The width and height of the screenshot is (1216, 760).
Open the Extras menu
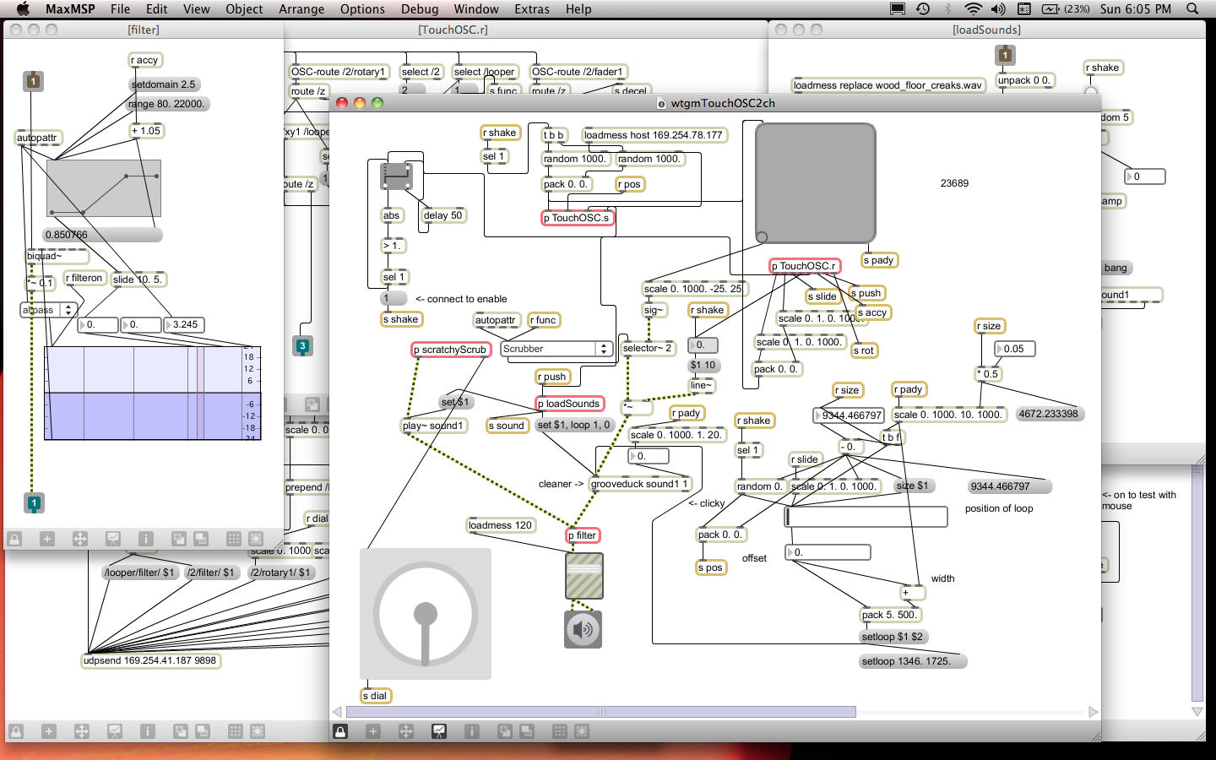click(x=532, y=8)
